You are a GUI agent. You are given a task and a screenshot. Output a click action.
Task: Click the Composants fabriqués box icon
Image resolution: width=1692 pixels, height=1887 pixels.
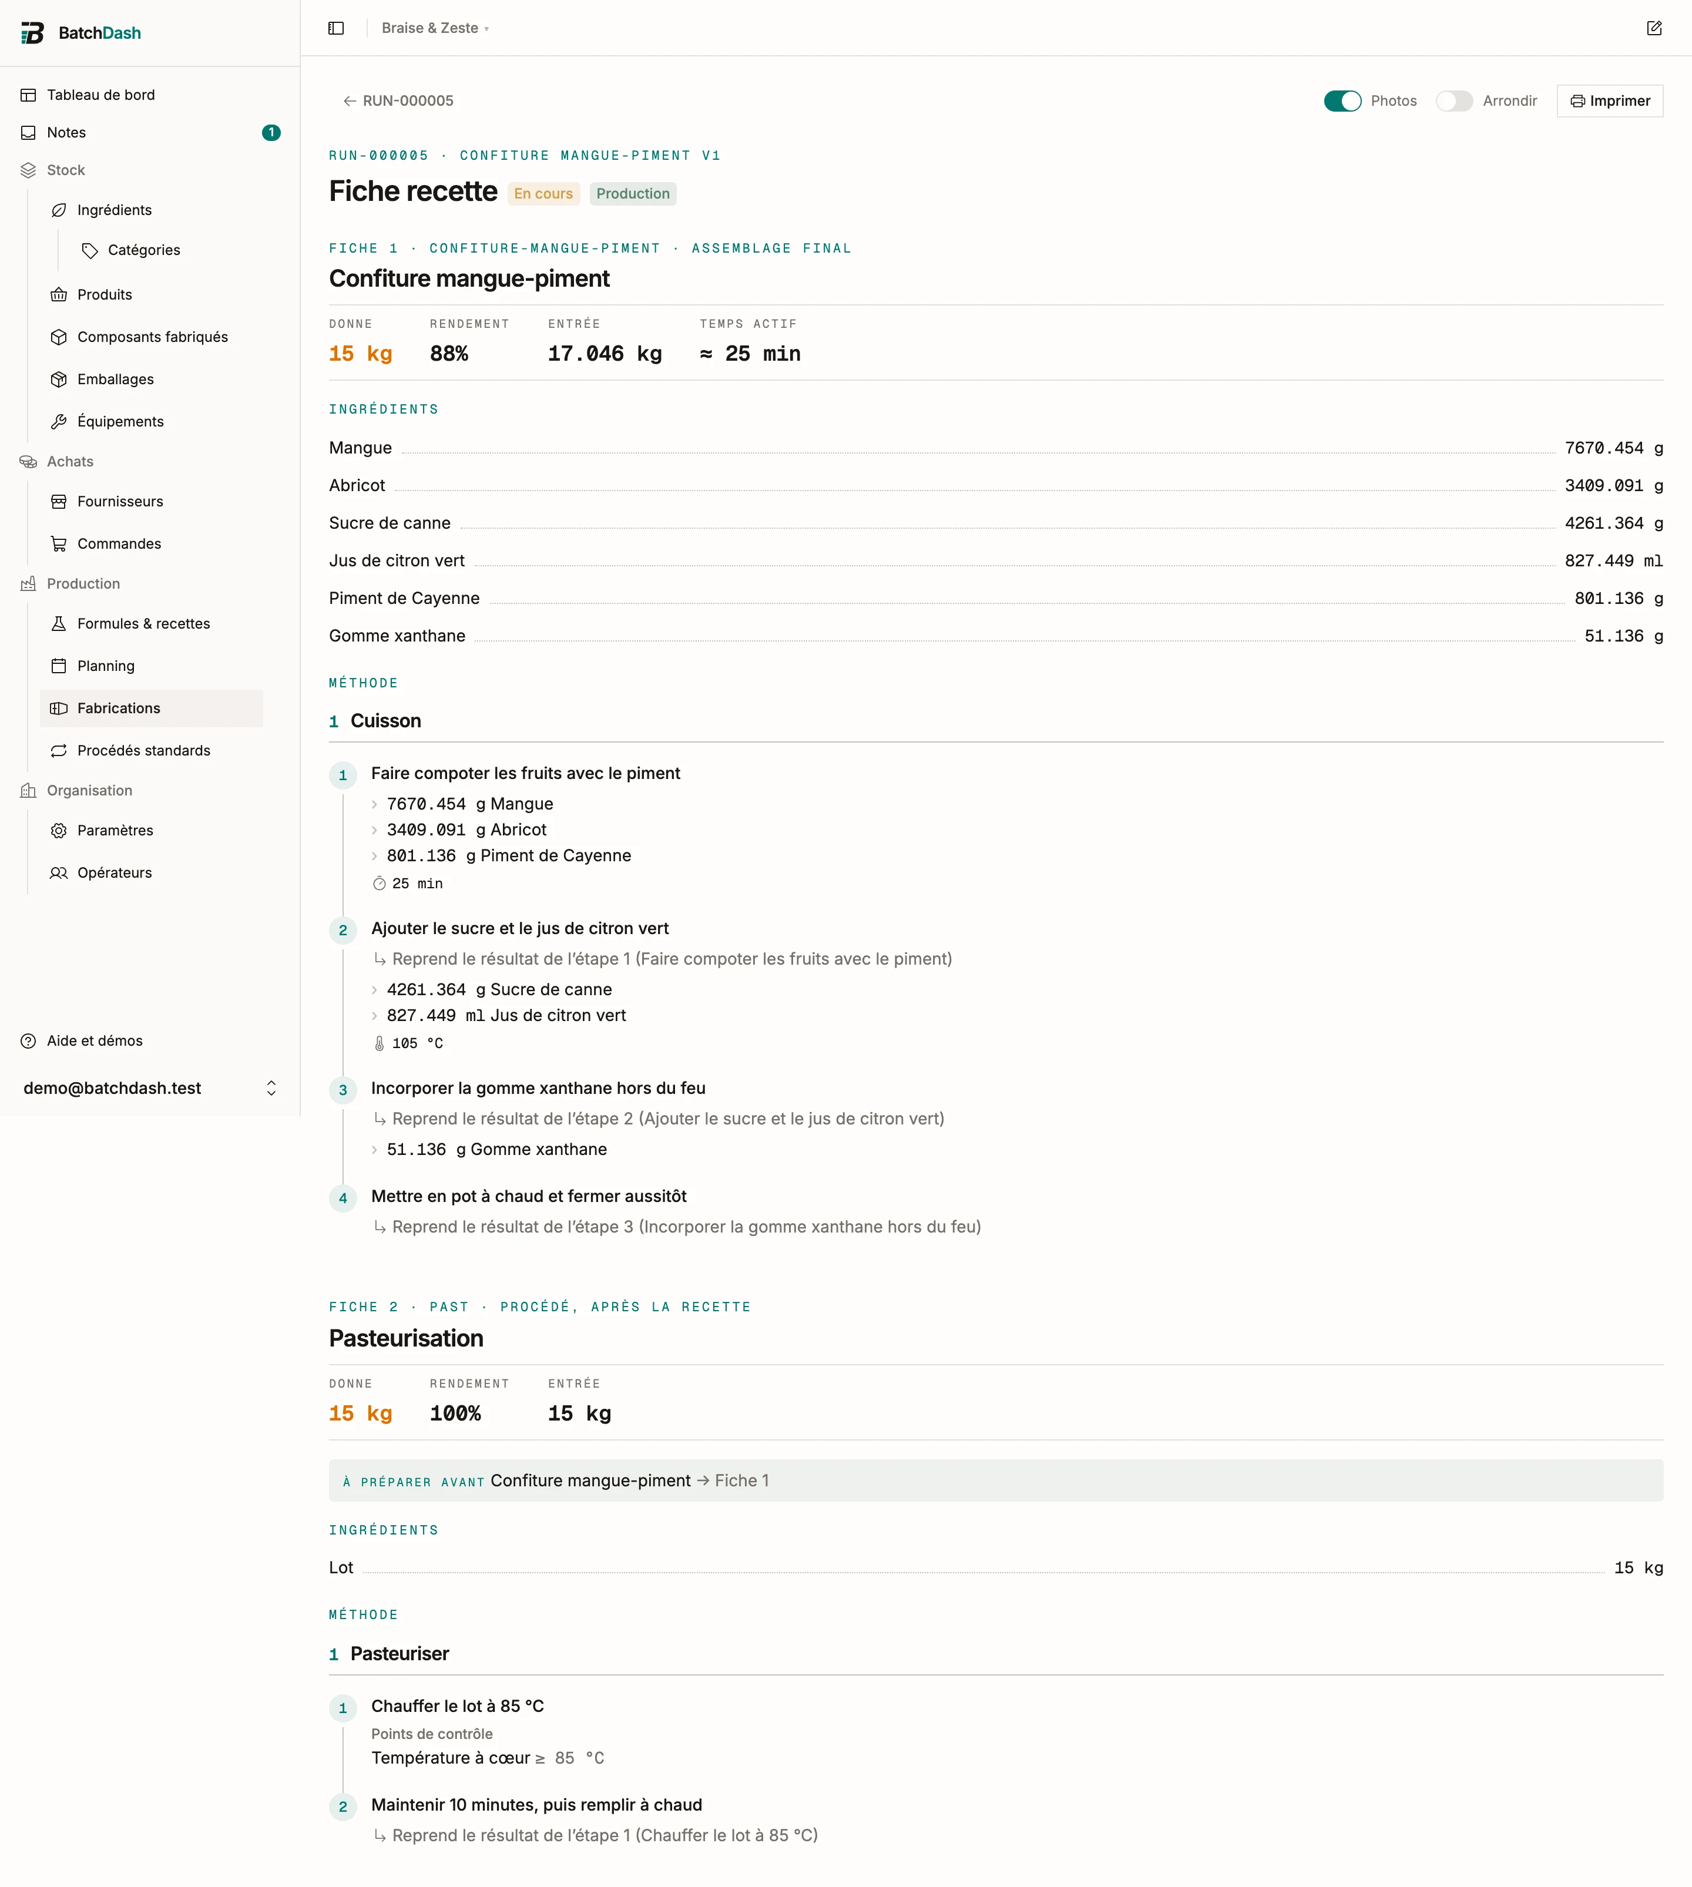59,337
